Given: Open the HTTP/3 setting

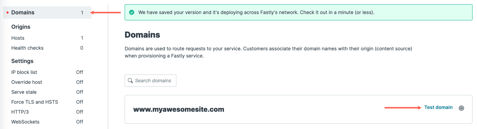Looking at the screenshot, I should (x=47, y=112).
